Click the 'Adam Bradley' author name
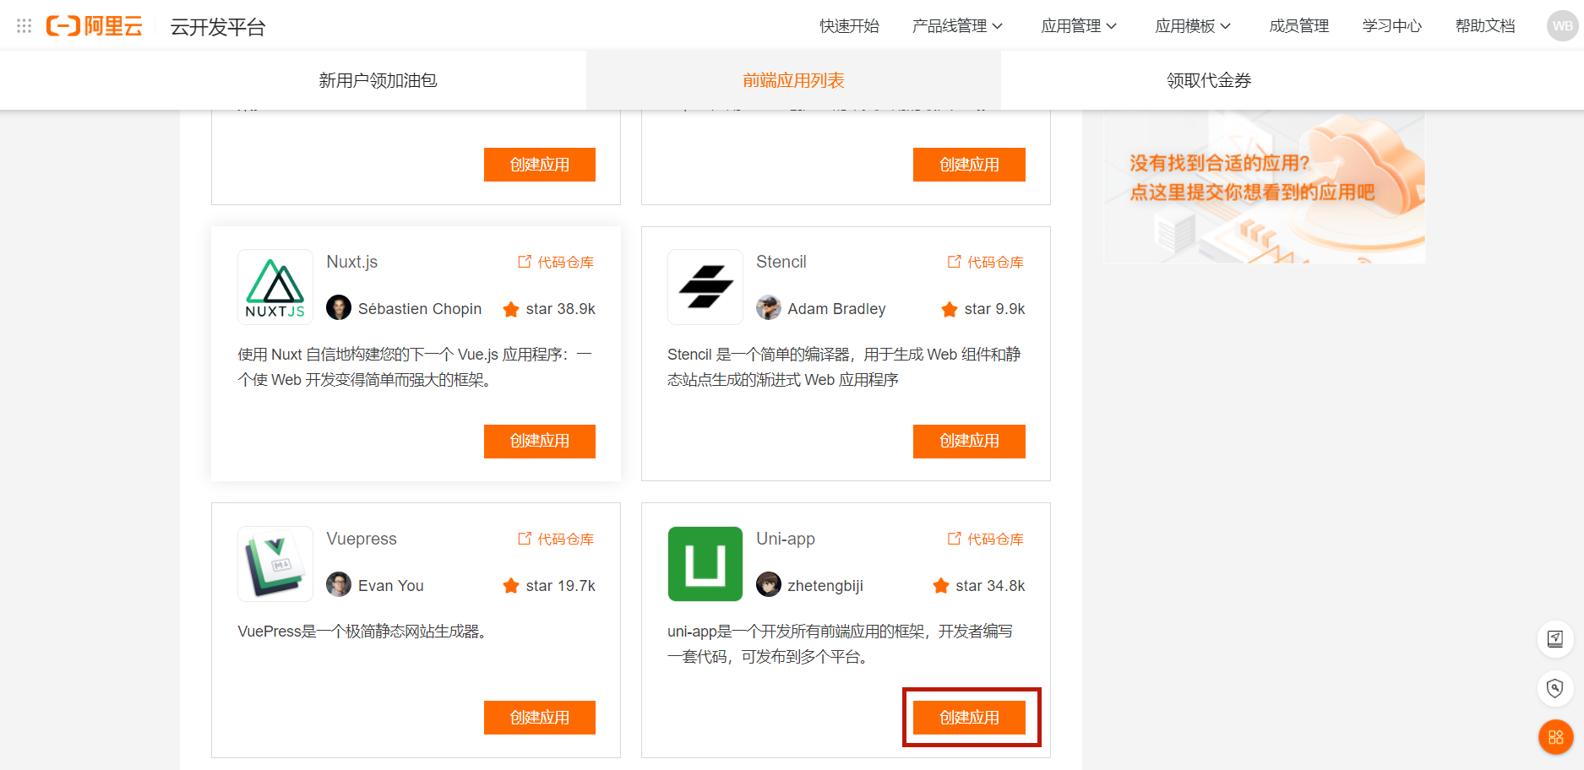The image size is (1584, 770). click(837, 309)
